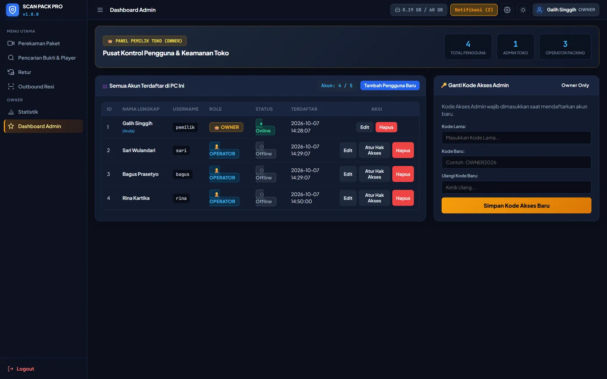Switch theme with the sun icon
The width and height of the screenshot is (607, 379).
(523, 10)
